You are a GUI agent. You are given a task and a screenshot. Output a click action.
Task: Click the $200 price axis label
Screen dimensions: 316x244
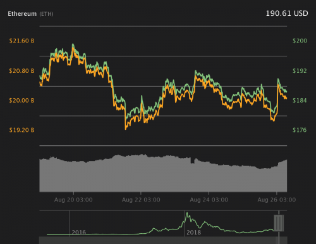pos(300,41)
